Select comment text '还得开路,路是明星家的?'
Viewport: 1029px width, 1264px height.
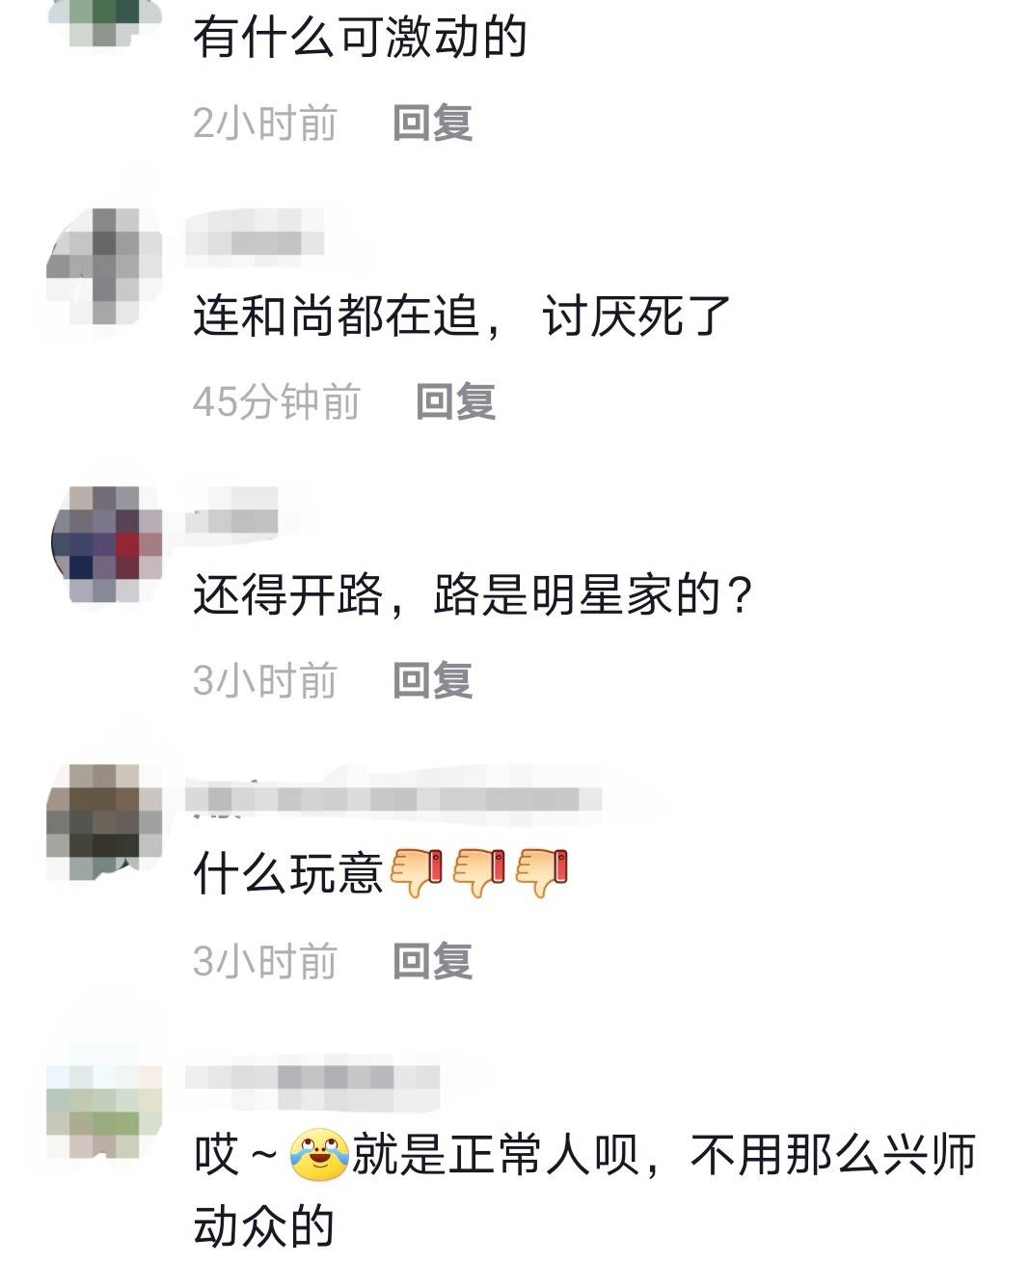473,595
